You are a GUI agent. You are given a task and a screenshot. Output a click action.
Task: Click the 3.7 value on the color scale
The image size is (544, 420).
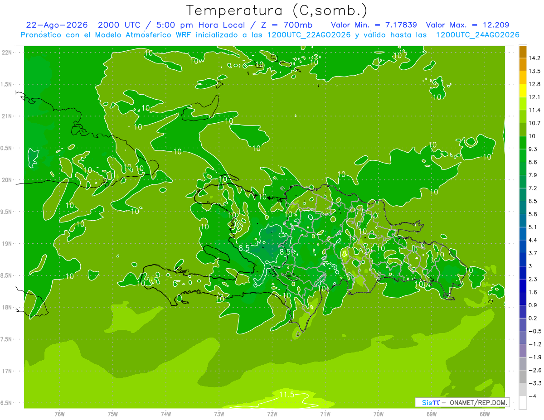point(533,253)
